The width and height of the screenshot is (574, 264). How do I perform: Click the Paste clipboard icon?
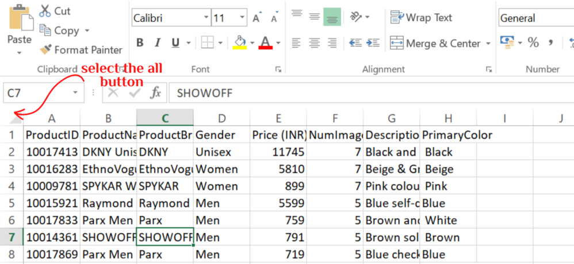pyautogui.click(x=21, y=18)
